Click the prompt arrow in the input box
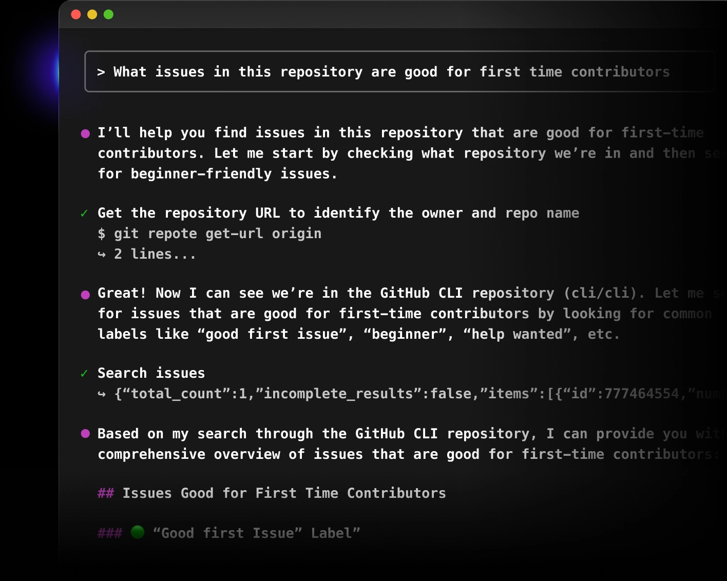Image resolution: width=727 pixels, height=581 pixels. coord(101,72)
